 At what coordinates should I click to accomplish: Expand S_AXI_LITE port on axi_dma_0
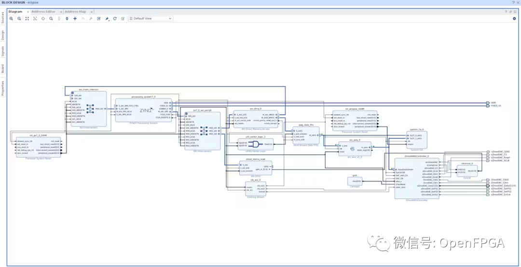click(x=235, y=114)
